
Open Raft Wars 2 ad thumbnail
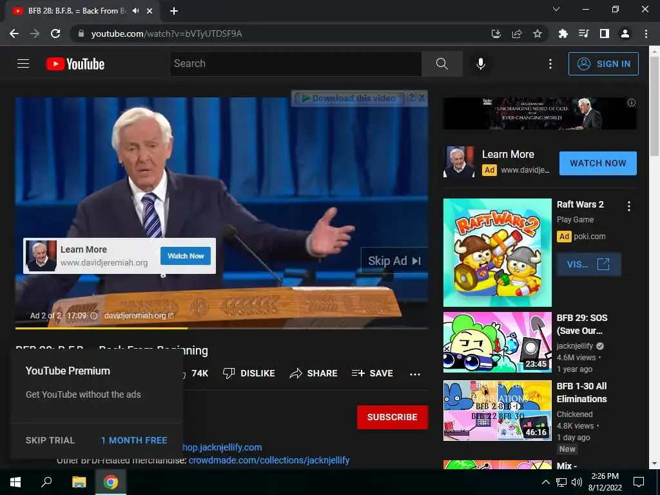[497, 253]
